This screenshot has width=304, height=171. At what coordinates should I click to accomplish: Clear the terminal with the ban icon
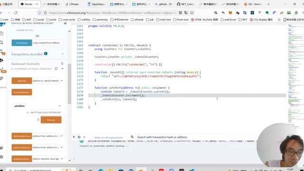(79, 137)
